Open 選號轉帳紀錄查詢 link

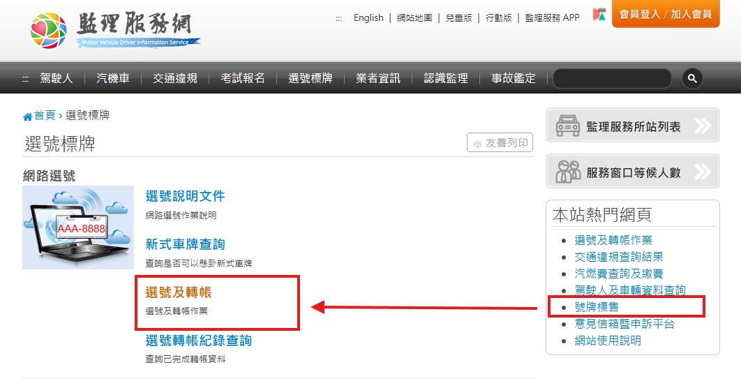(x=198, y=341)
